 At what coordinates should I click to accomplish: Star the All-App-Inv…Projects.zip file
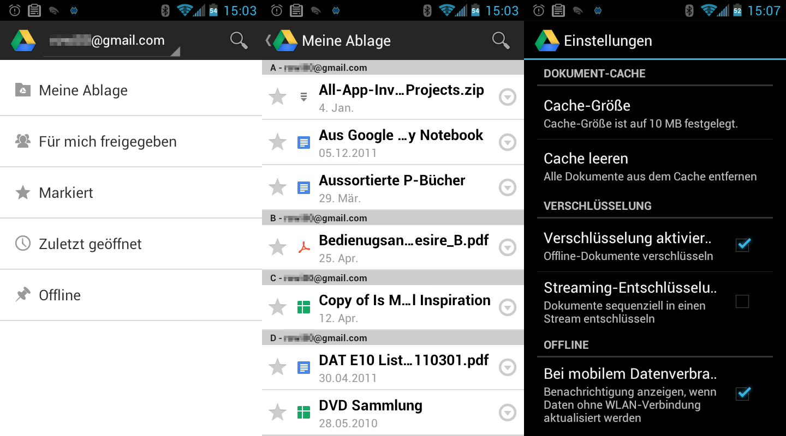[x=278, y=97]
